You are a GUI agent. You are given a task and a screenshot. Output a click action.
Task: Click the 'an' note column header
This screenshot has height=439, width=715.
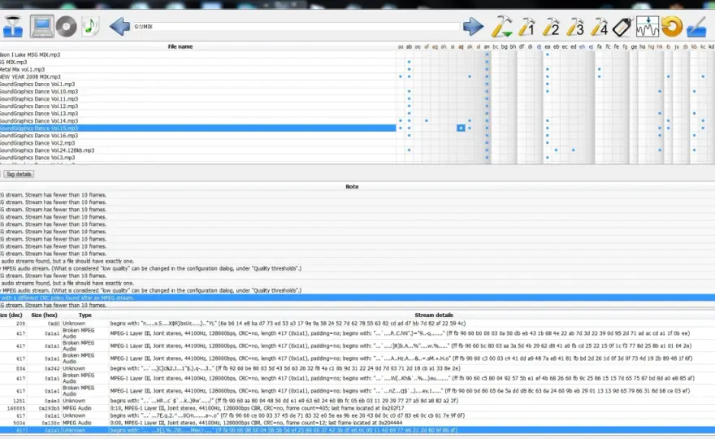click(x=487, y=46)
